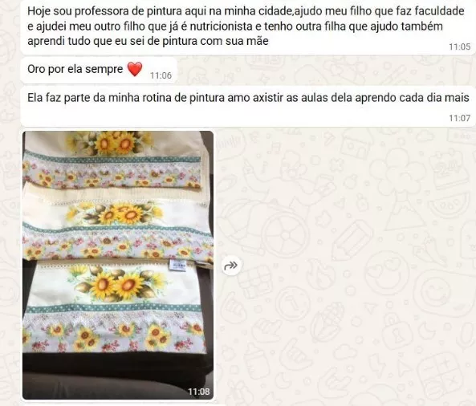Open the sunflower towels photo
Screen dimensions: 476x406
[x=118, y=265]
